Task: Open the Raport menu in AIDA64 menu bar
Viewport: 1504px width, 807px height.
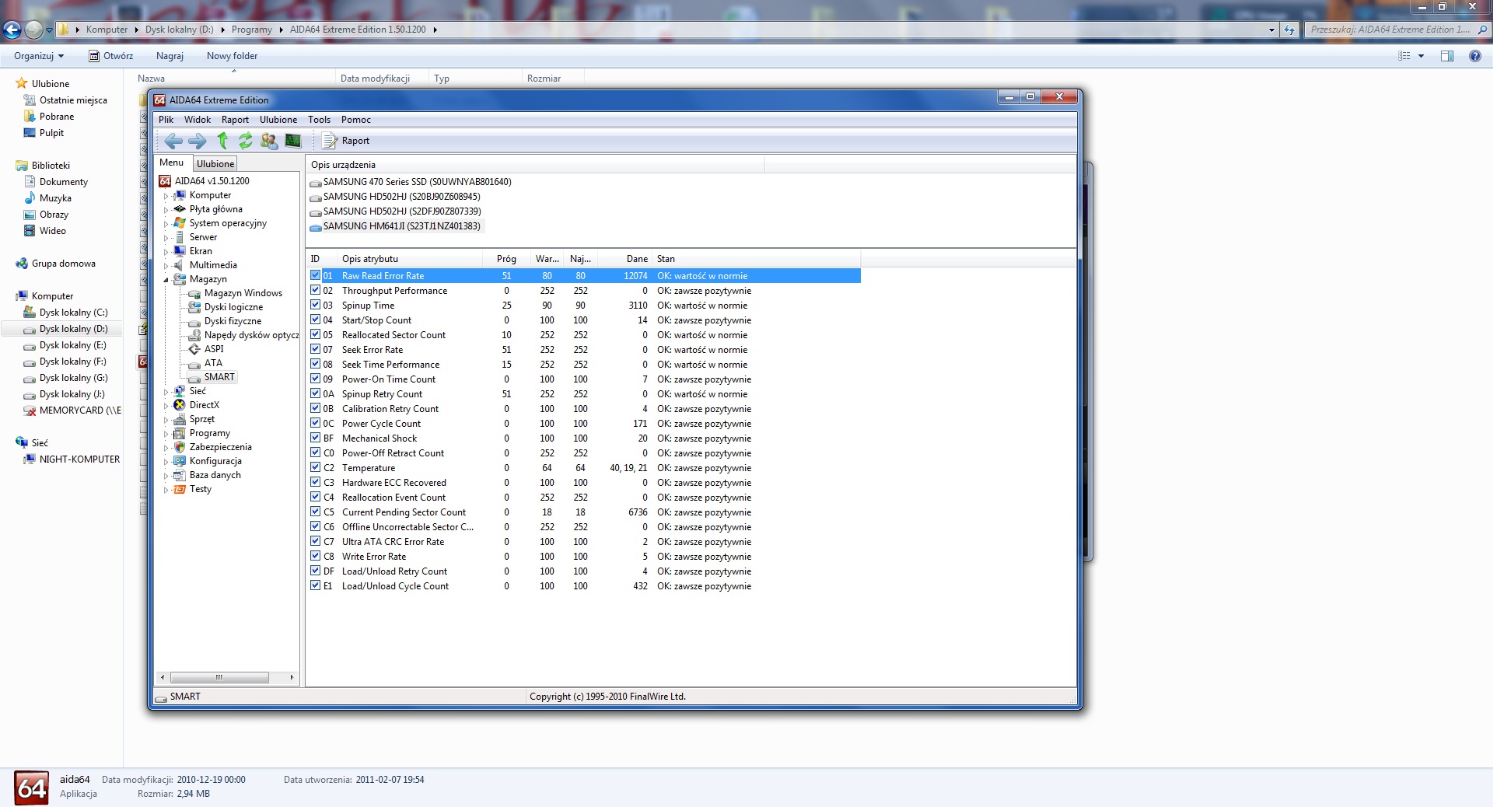Action: pyautogui.click(x=235, y=120)
